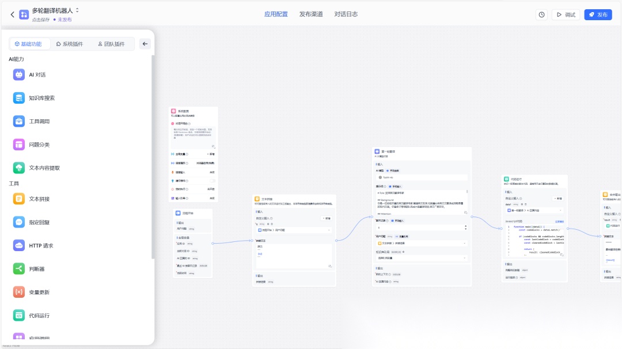The width and height of the screenshot is (622, 349).
Task: Click the 拼接文本 text area
Action: point(294,256)
